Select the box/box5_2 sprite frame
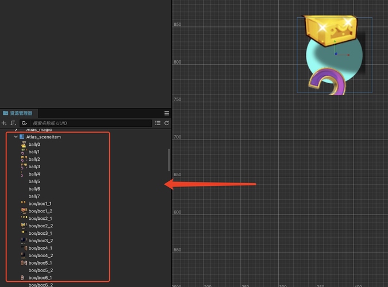388x287 pixels. pyautogui.click(x=41, y=270)
